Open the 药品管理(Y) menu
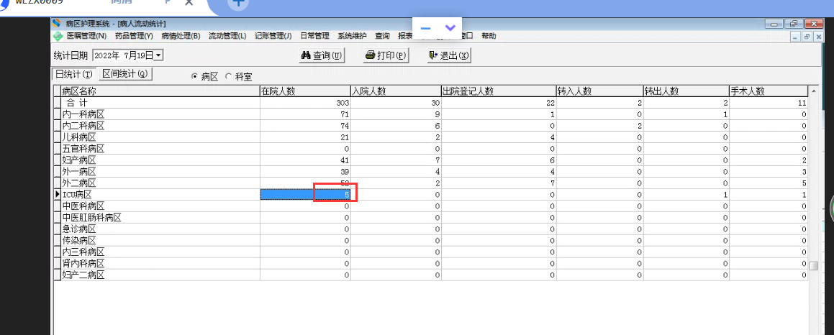The height and width of the screenshot is (335, 834). [134, 36]
